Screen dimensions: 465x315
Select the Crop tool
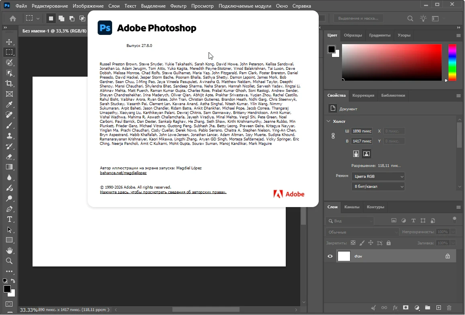(x=9, y=83)
